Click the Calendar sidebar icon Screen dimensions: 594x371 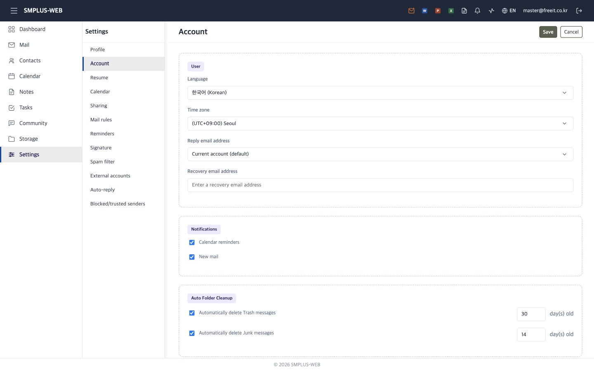[x=12, y=76]
